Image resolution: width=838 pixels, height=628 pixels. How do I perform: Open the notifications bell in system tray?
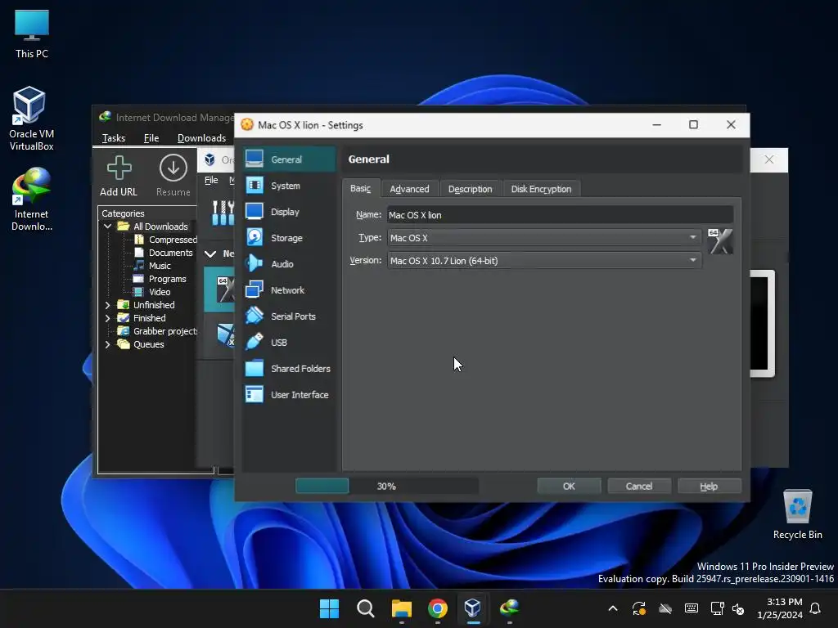tap(815, 608)
